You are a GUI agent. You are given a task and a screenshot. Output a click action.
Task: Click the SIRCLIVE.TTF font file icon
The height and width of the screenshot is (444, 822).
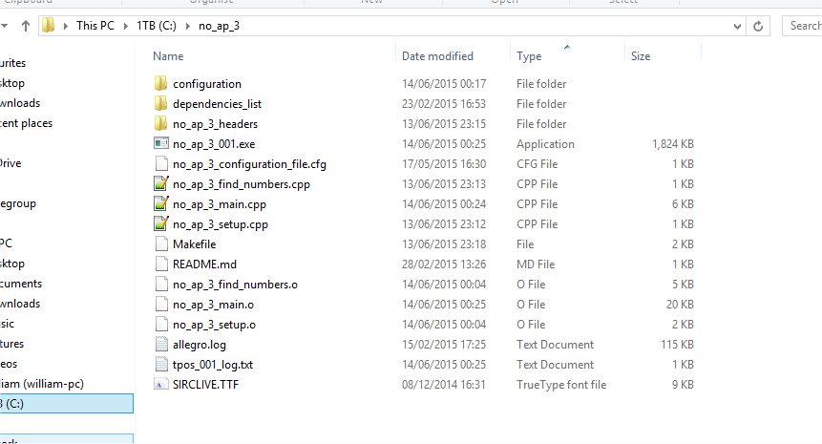point(160,385)
